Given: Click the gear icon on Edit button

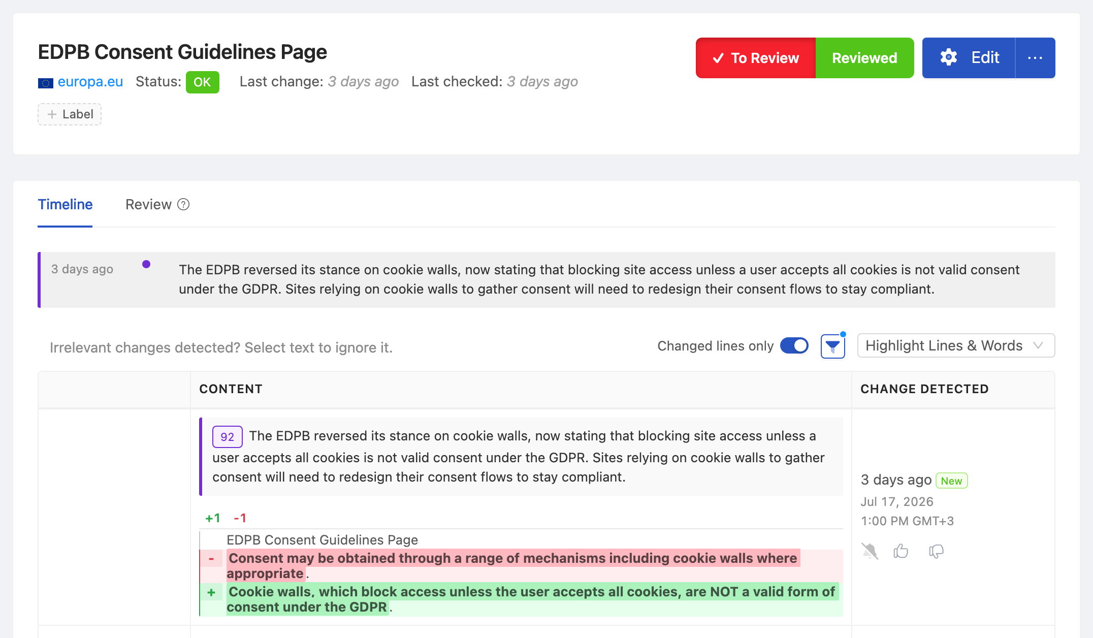Looking at the screenshot, I should click(949, 57).
